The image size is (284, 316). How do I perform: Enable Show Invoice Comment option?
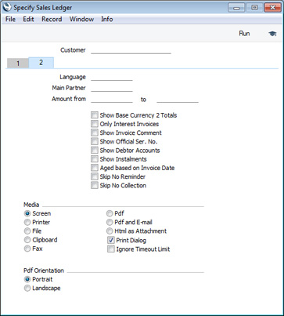[x=95, y=133]
